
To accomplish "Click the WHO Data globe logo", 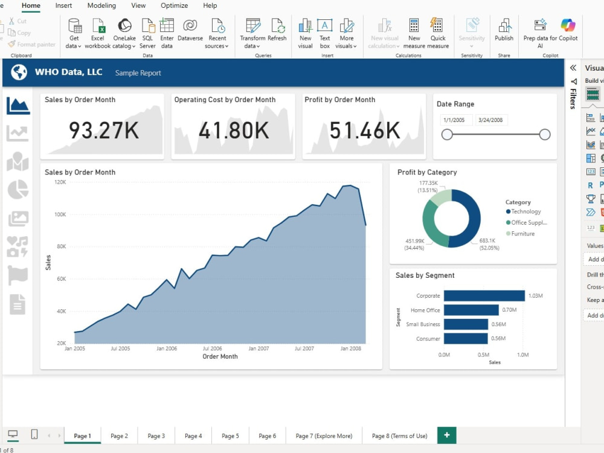I will pyautogui.click(x=19, y=72).
